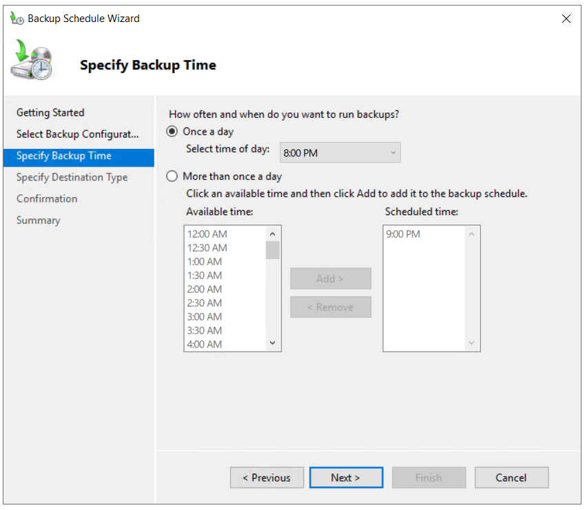This screenshot has height=510, width=587.
Task: Open the Select Backup Configuration step
Action: coord(77,134)
